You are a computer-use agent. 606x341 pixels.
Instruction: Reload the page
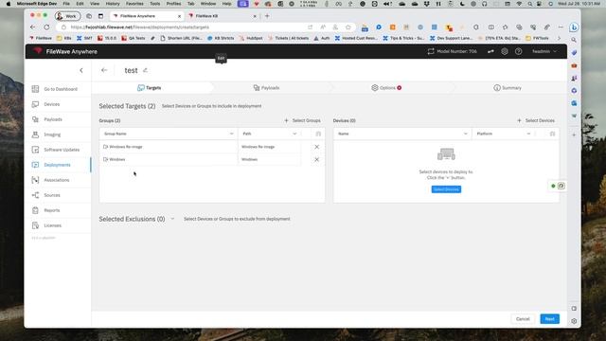tap(46, 27)
